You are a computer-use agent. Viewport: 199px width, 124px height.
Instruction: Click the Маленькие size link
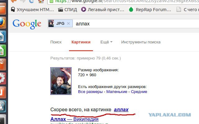[x=117, y=92]
